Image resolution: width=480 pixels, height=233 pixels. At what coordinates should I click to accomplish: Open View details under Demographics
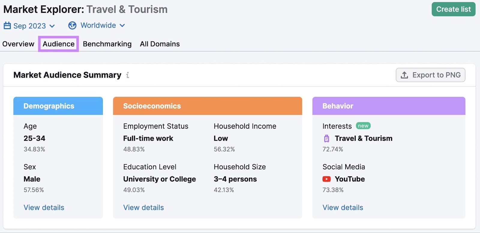[44, 208]
